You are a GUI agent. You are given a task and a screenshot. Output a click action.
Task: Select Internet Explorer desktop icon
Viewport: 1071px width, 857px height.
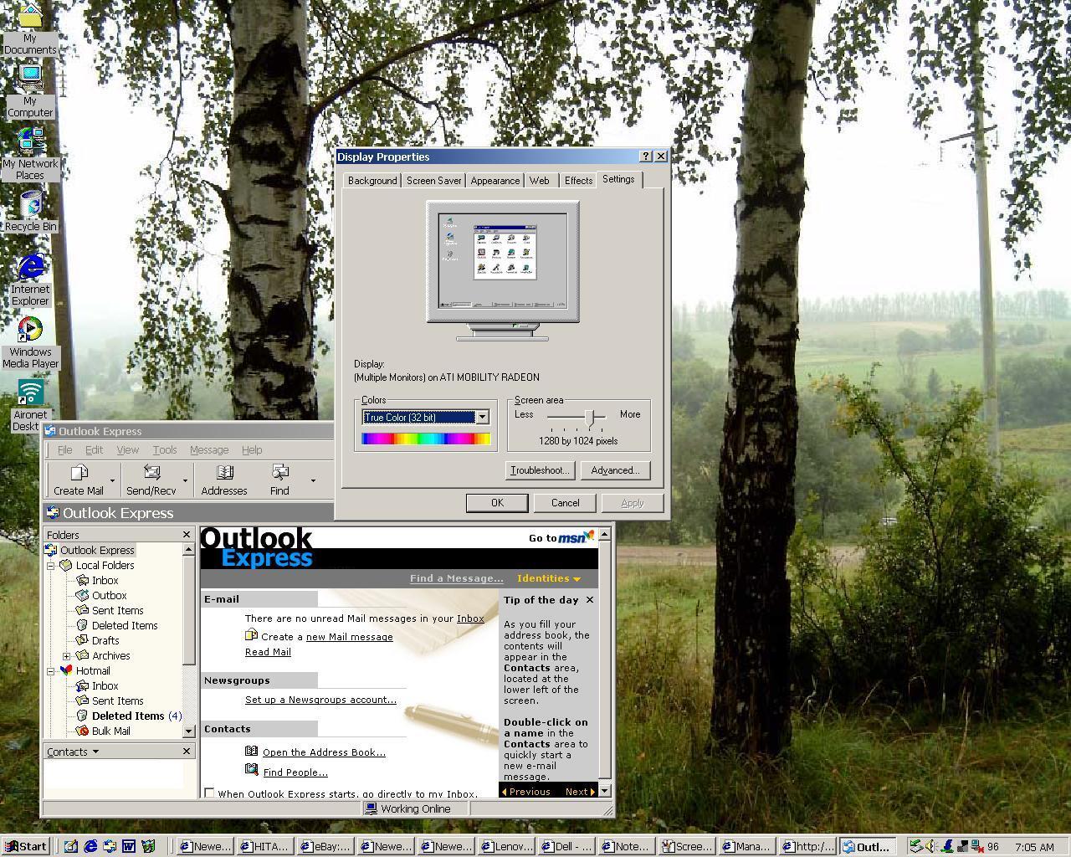(x=30, y=280)
